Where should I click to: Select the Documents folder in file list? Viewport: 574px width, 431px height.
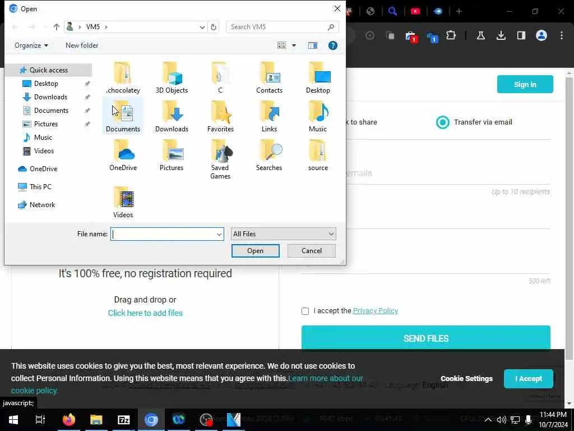[x=123, y=116]
